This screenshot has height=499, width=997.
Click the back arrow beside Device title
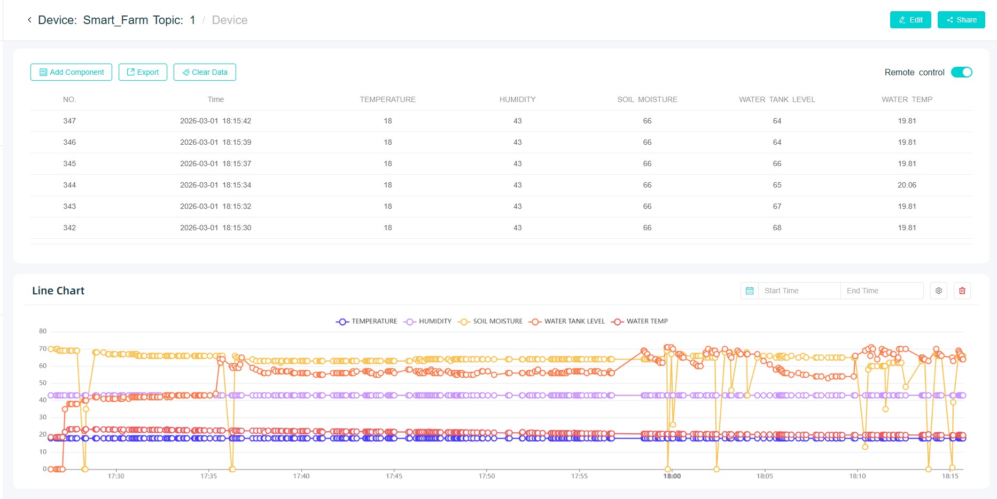point(29,20)
